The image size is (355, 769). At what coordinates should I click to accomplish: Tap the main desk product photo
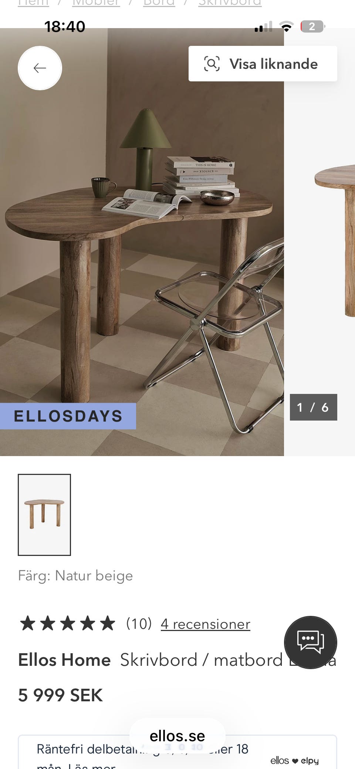coord(142,242)
